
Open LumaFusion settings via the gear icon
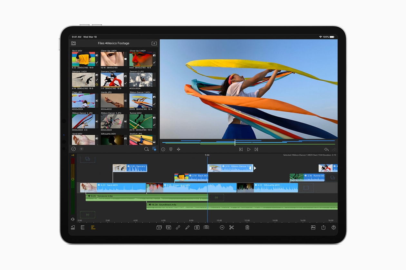pyautogui.click(x=333, y=228)
